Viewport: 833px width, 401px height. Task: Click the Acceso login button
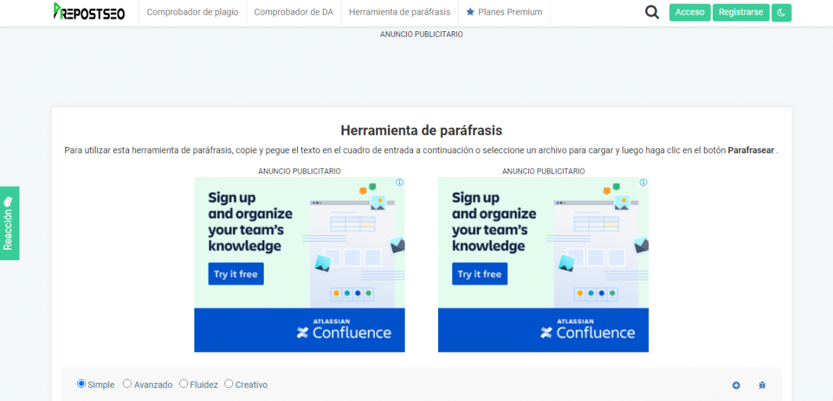[689, 12]
